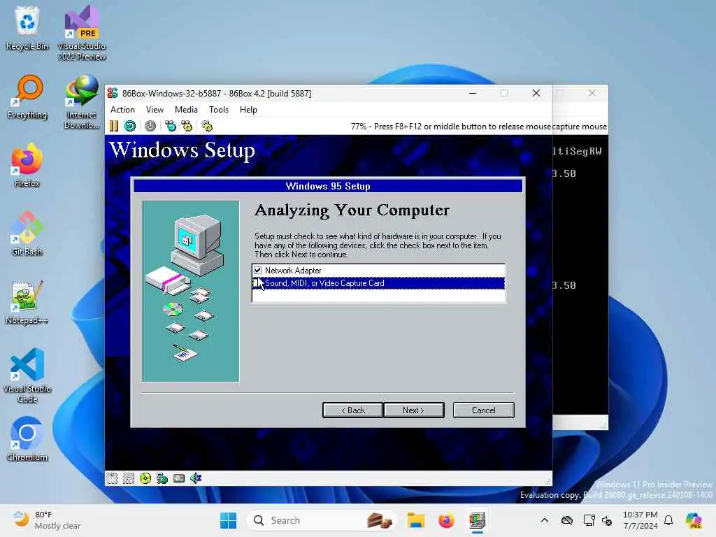Open File Explorer from the taskbar

pos(415,520)
